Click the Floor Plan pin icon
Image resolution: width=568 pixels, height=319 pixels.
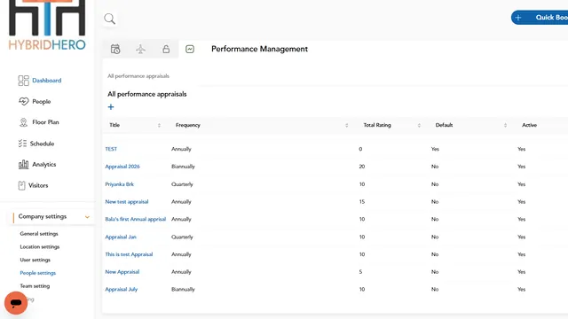point(23,122)
